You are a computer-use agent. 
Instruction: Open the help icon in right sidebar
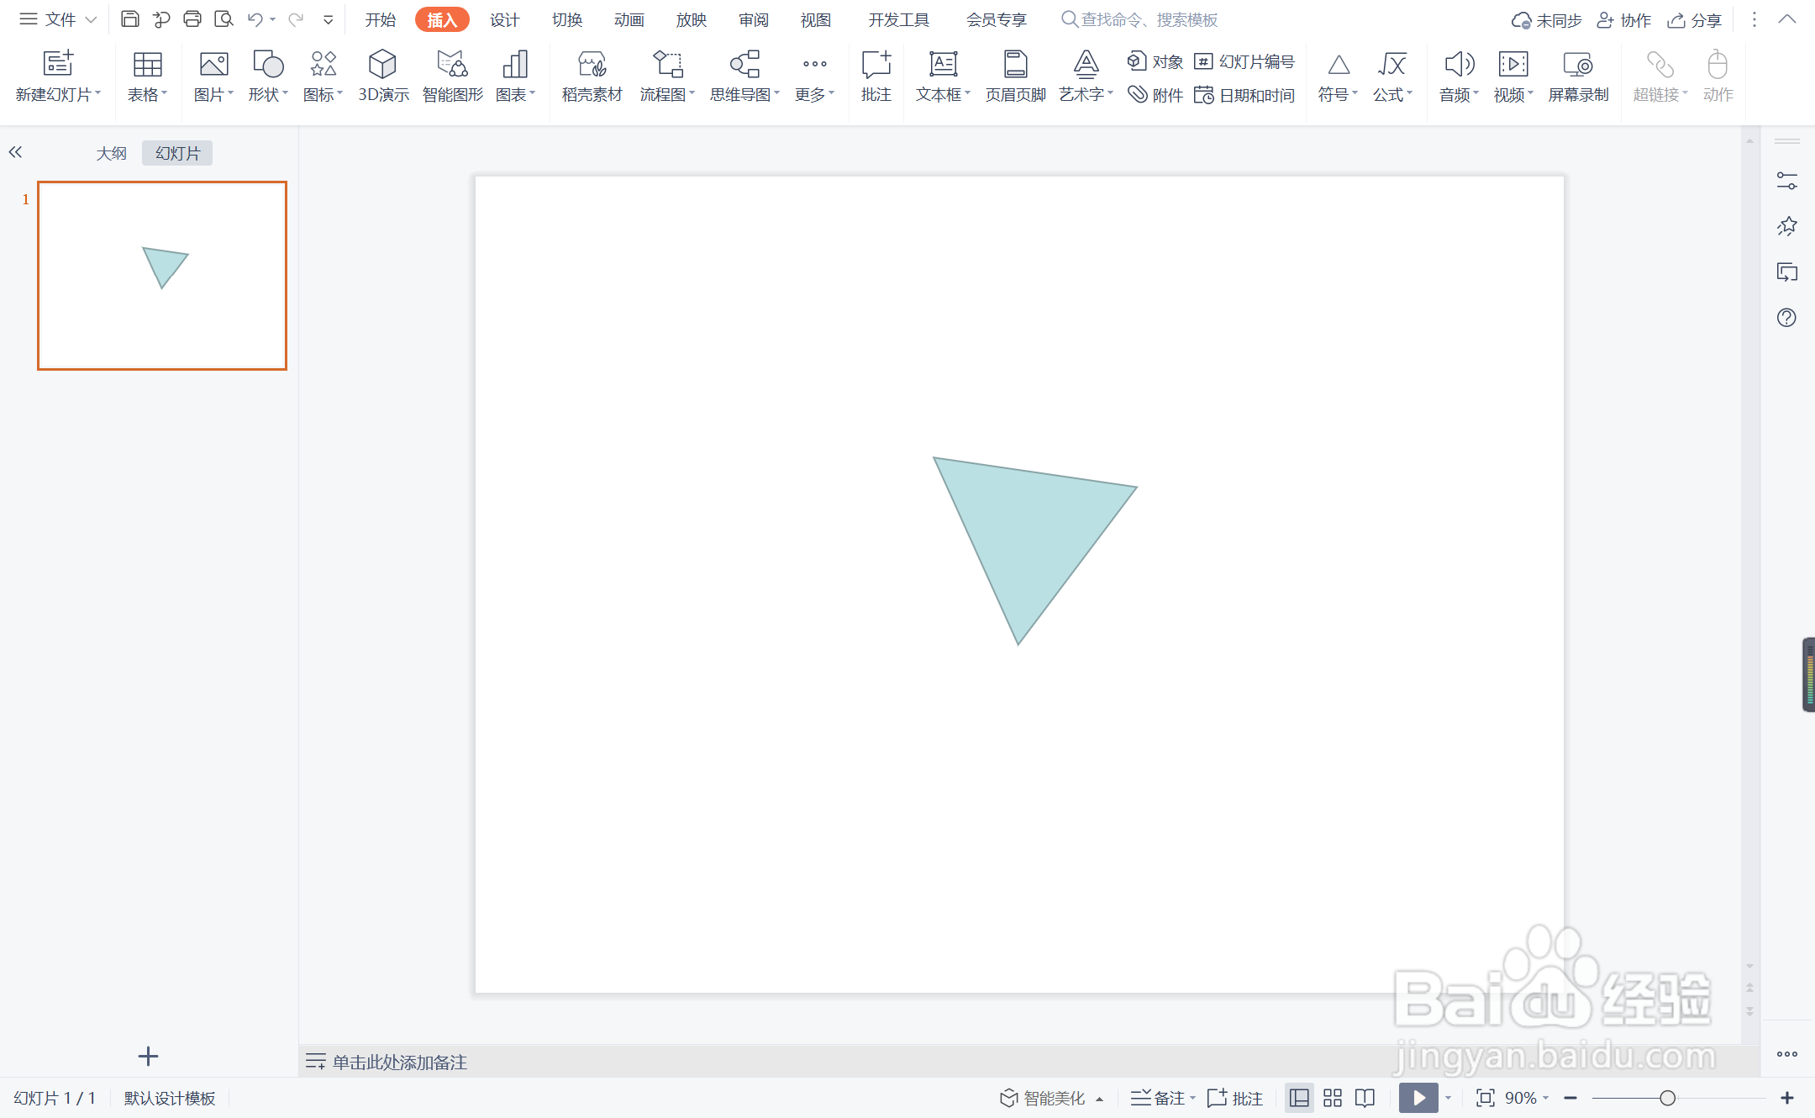coord(1786,318)
